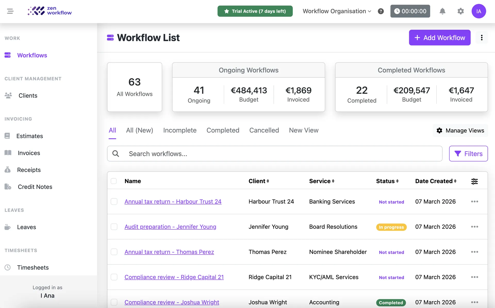
Task: Click the Zen Workflow logo
Action: point(50,11)
